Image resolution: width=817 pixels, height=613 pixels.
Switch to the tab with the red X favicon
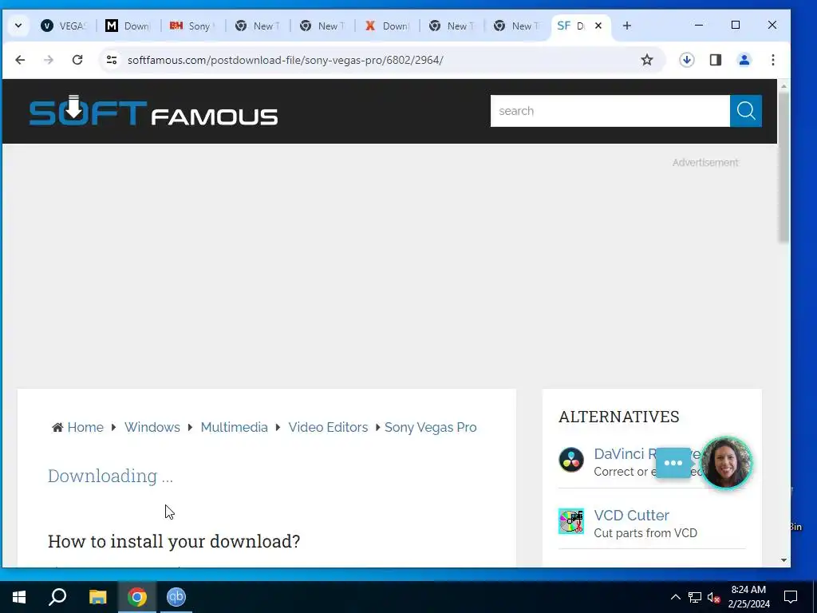coord(387,26)
